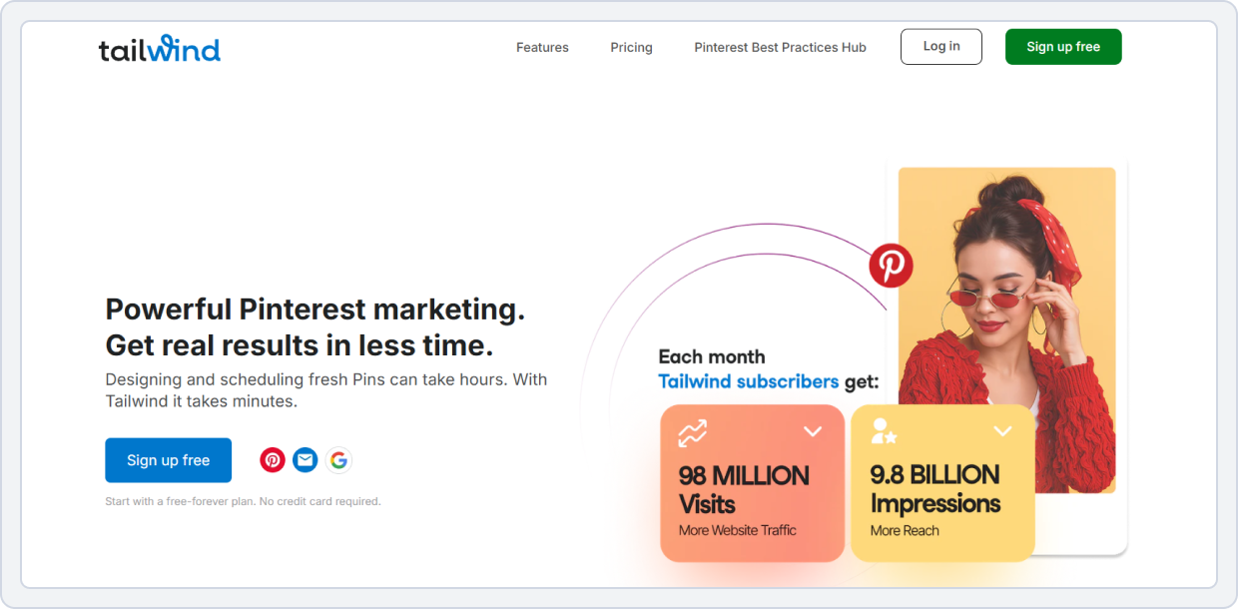Open the Features menu
This screenshot has height=609, width=1238.
click(x=542, y=47)
